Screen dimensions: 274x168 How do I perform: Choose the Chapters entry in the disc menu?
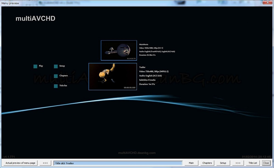coord(64,76)
